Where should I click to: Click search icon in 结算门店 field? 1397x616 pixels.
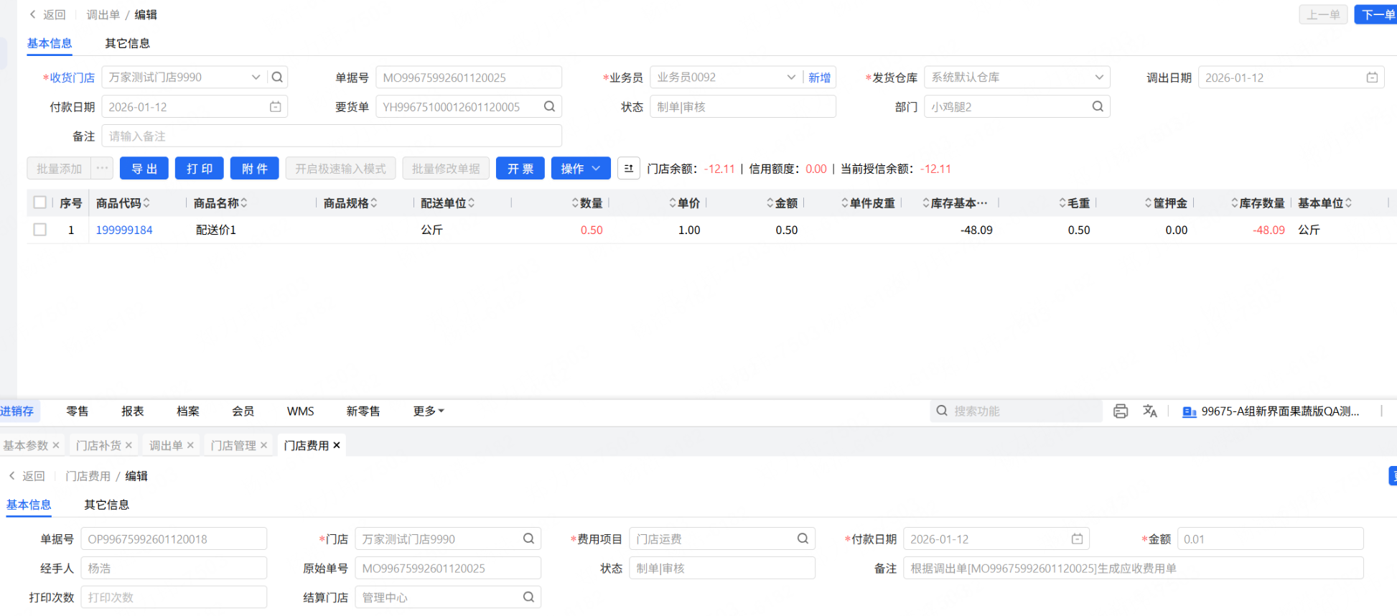(x=528, y=597)
